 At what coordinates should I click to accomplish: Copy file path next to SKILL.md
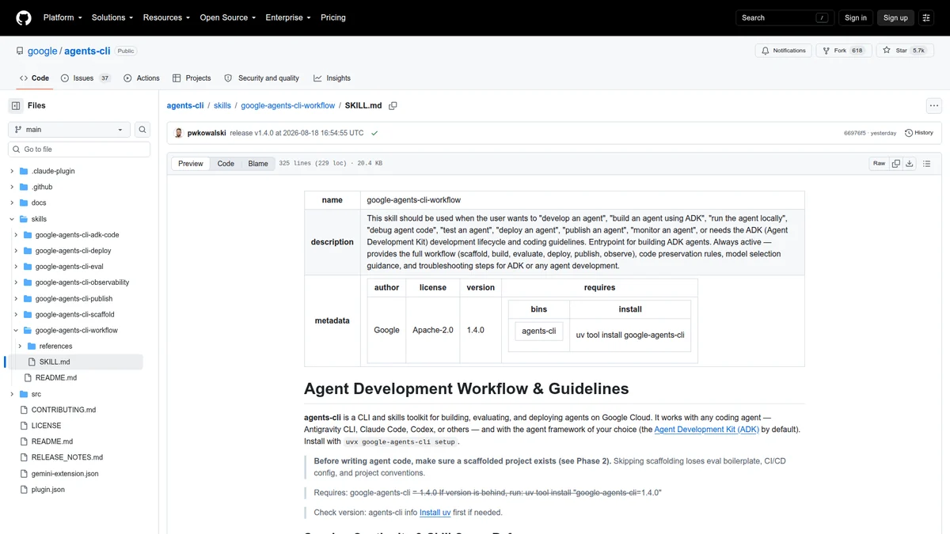coord(393,105)
